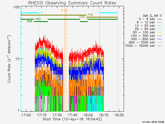
Task: Click the short green RD6 bar near 17:55
Action: point(84,21)
